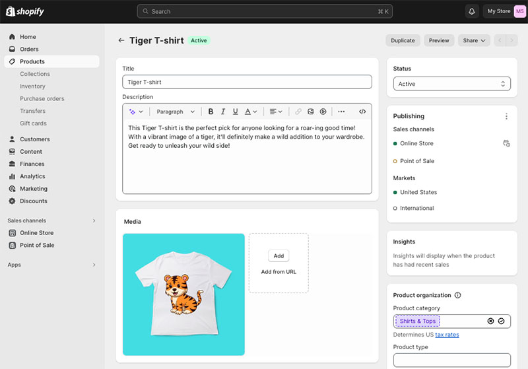The width and height of the screenshot is (528, 369).
Task: Select Products in the sidebar
Action: click(x=52, y=61)
